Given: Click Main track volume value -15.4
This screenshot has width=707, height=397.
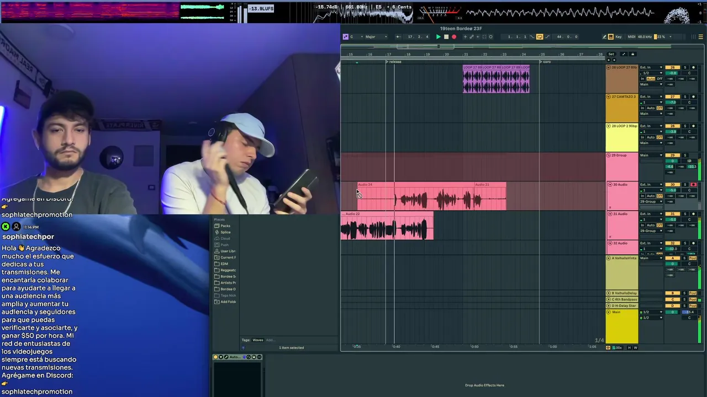Looking at the screenshot, I should pos(689,312).
